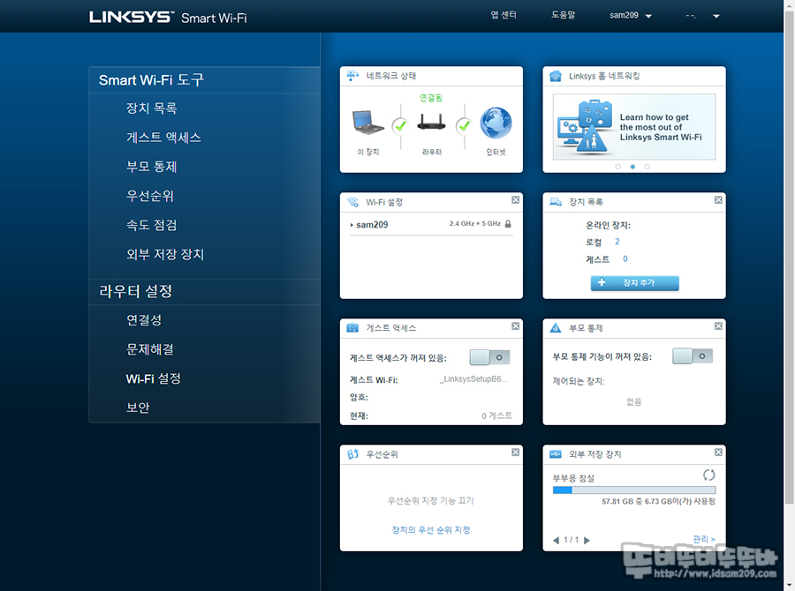
Task: Click the network status widget icon
Action: pyautogui.click(x=352, y=76)
